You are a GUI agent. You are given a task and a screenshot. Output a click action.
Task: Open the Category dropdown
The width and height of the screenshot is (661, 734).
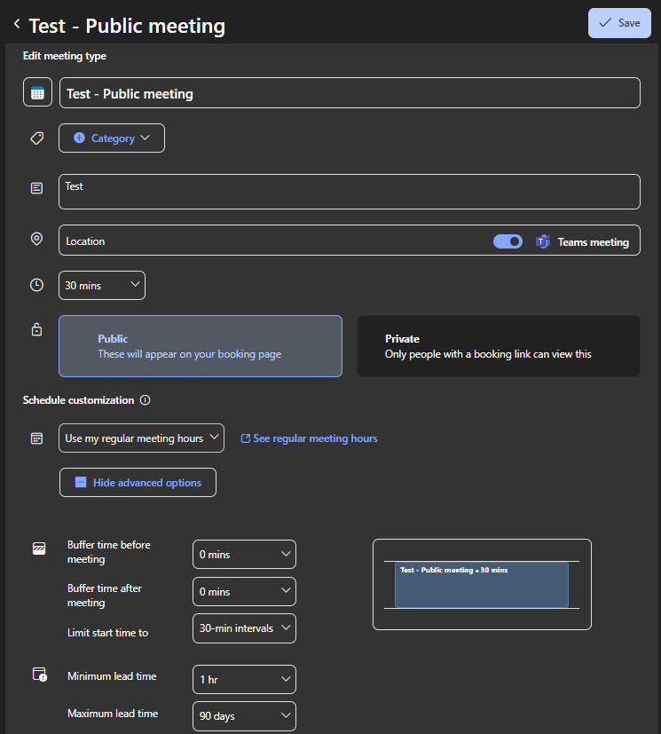112,138
